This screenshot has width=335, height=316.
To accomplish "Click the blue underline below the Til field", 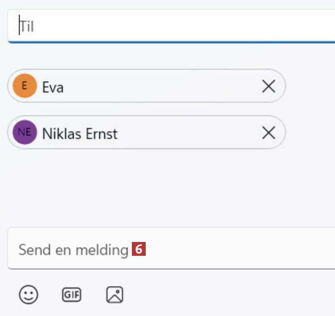I will coord(170,41).
